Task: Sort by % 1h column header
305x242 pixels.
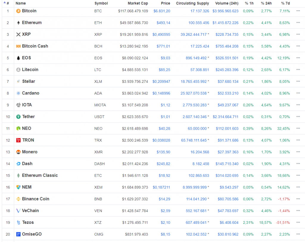Action: tap(249, 3)
